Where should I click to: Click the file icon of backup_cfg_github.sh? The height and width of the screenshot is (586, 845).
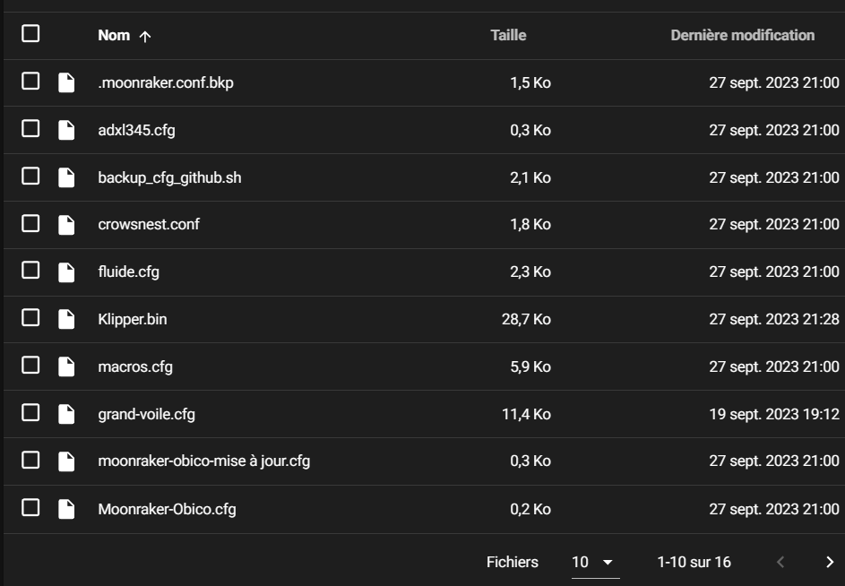66,177
